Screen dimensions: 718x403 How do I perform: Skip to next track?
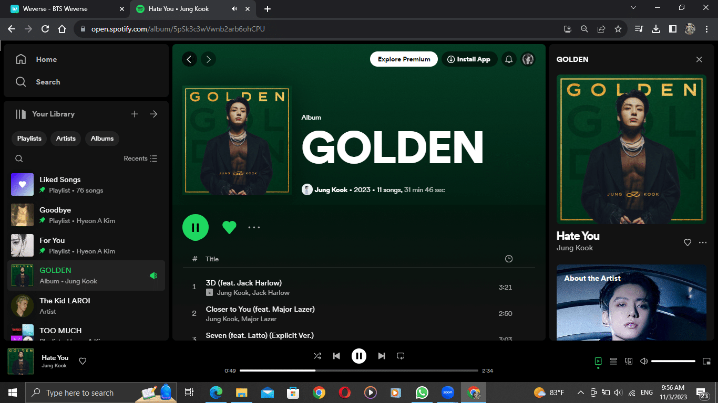tap(382, 356)
